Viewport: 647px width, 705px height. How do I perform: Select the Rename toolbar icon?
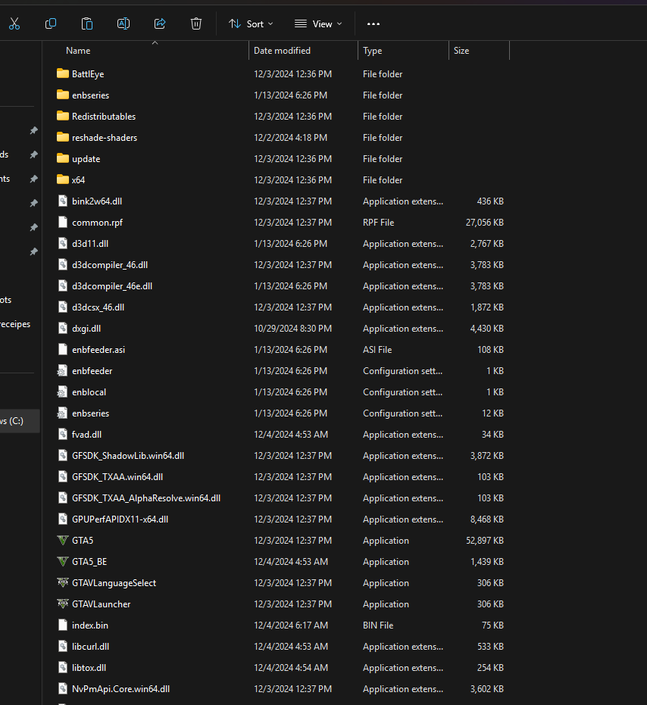tap(123, 23)
